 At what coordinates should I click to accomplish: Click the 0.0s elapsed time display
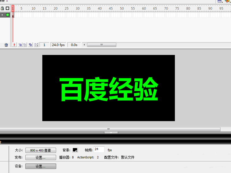pyautogui.click(x=74, y=45)
